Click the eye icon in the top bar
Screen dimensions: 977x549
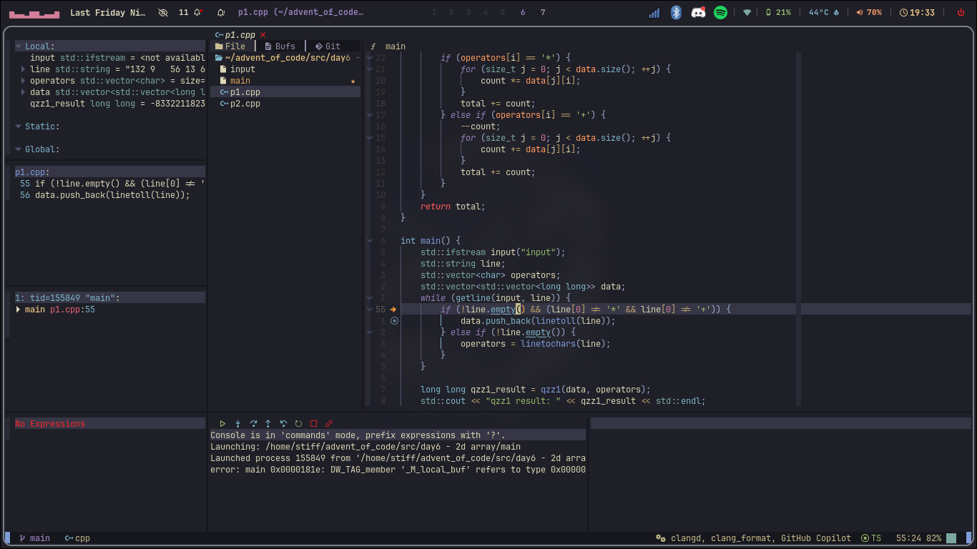[x=163, y=12]
